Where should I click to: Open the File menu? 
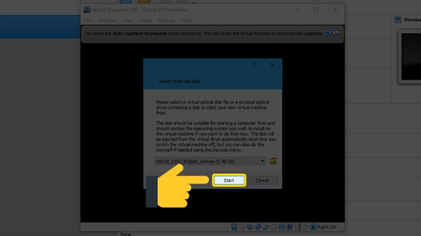pos(87,20)
